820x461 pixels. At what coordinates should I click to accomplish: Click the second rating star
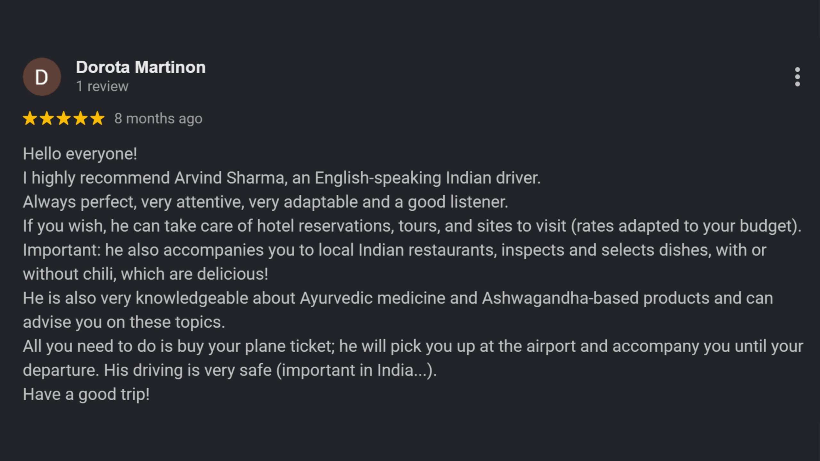click(x=47, y=118)
